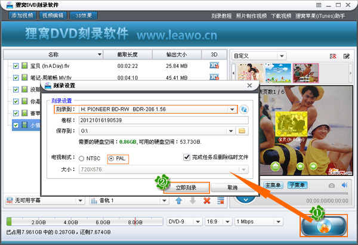358x245 pixels.
Task: Select the second cartoon template thumbnail
Action: [x=278, y=73]
